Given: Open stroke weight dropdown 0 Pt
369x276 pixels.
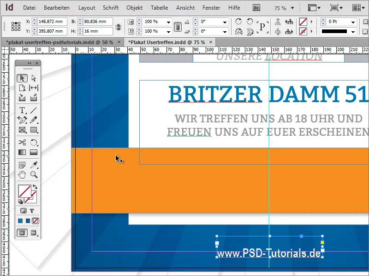Looking at the screenshot, I should (x=353, y=22).
